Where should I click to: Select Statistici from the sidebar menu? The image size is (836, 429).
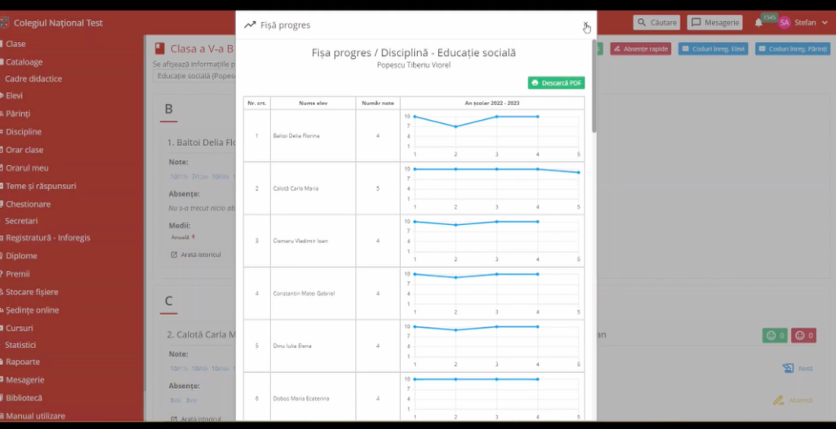[20, 345]
